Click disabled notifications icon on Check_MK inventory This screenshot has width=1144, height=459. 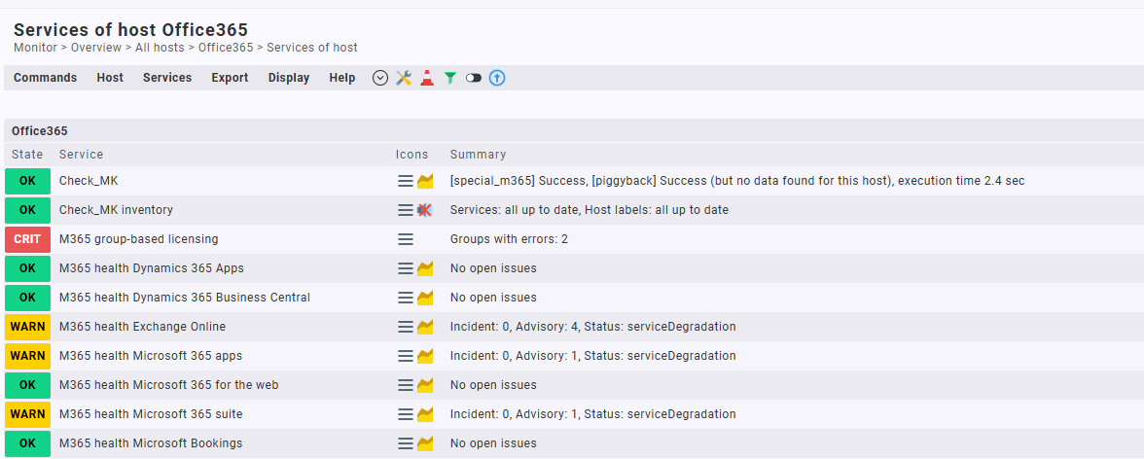(424, 210)
